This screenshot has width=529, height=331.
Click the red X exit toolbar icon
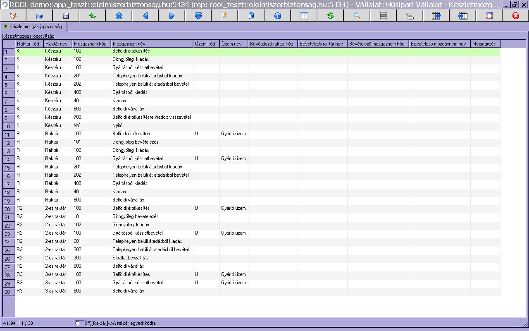pos(516,16)
